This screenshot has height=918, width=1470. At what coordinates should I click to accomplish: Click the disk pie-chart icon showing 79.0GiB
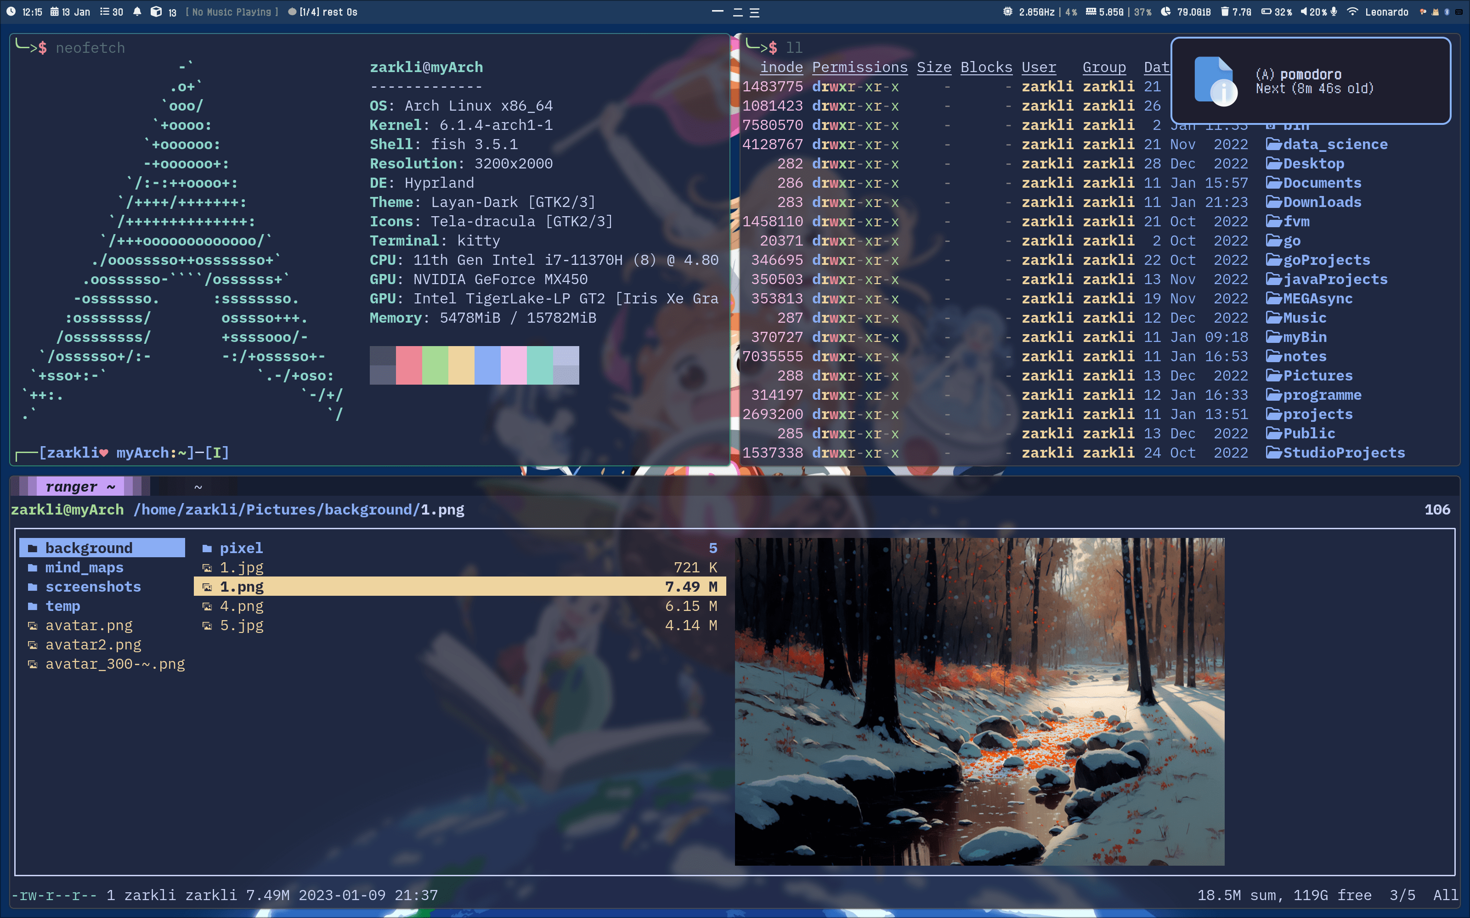pos(1166,11)
